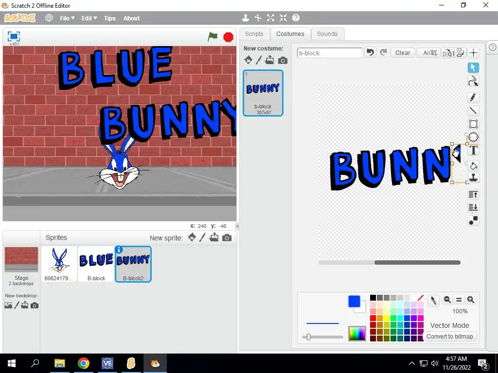Select the Duplicate stamp tool
Viewport: 498px width, 373px height.
tap(473, 178)
